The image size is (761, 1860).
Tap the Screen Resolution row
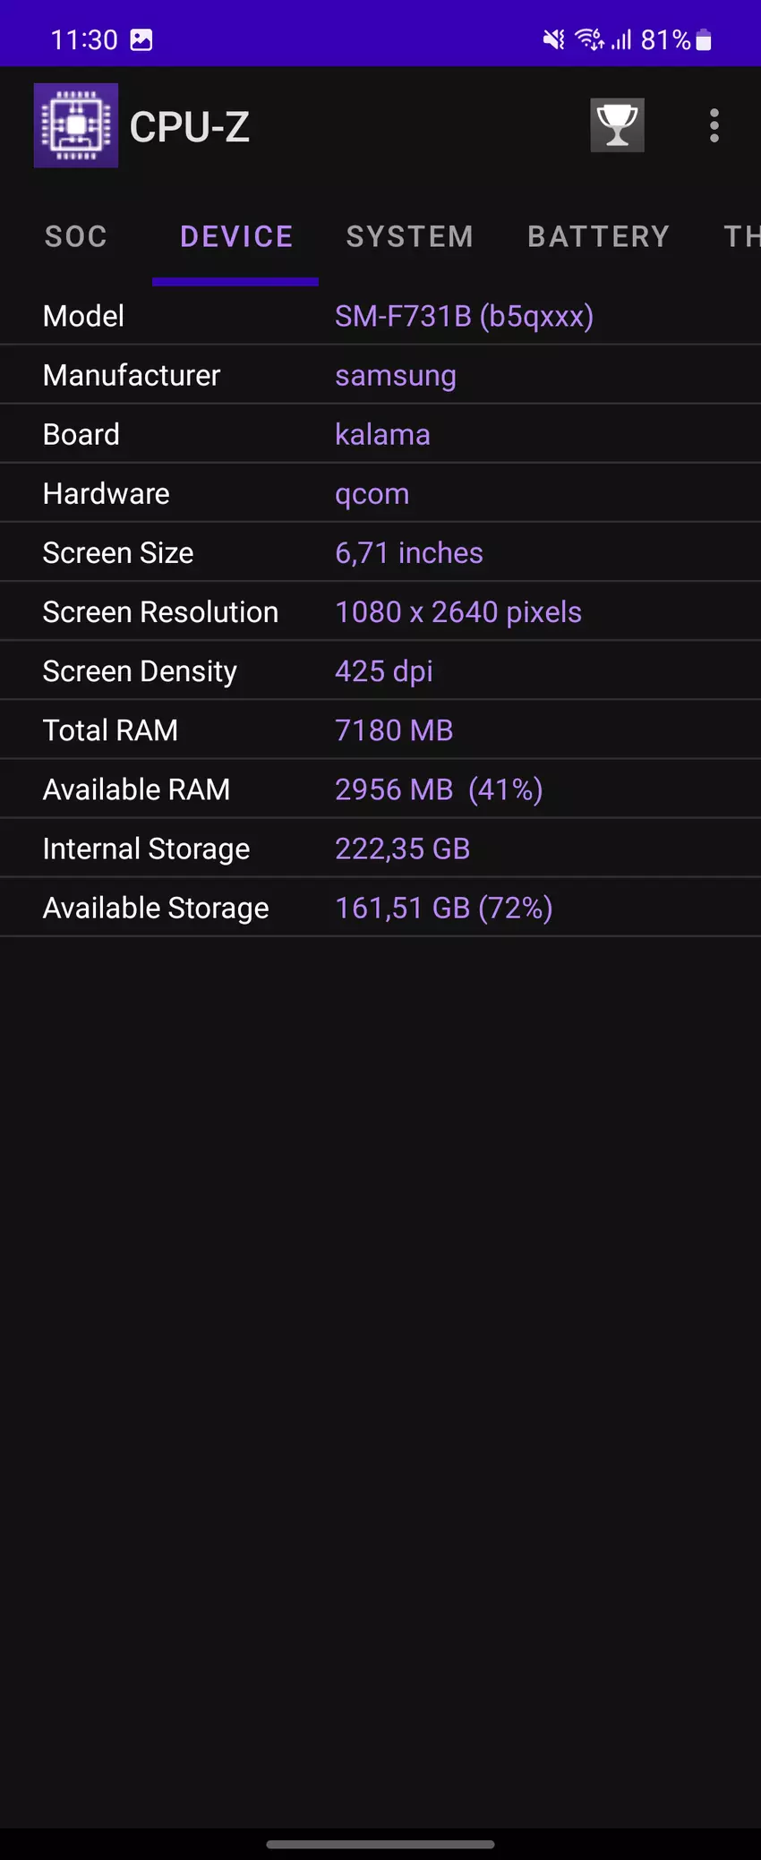(x=380, y=612)
